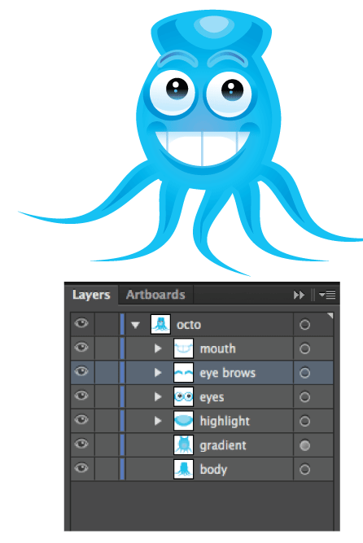Viewport: 363px width, 543px height.
Task: Click the target circle for gradient layer
Action: point(304,445)
